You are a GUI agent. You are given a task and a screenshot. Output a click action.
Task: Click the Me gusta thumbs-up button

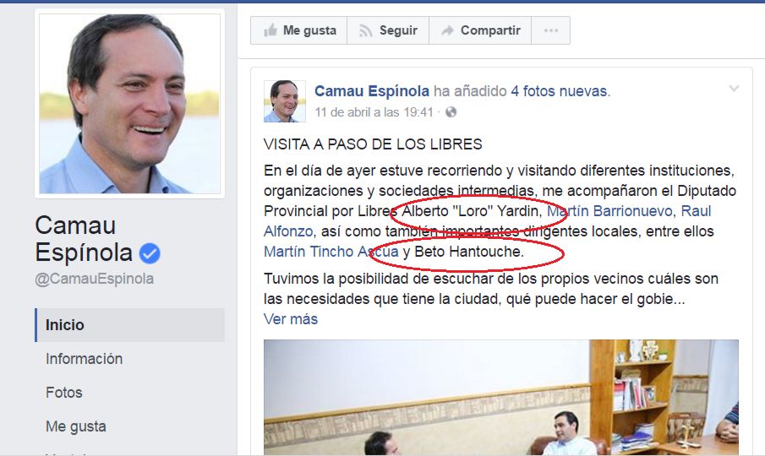coord(299,30)
